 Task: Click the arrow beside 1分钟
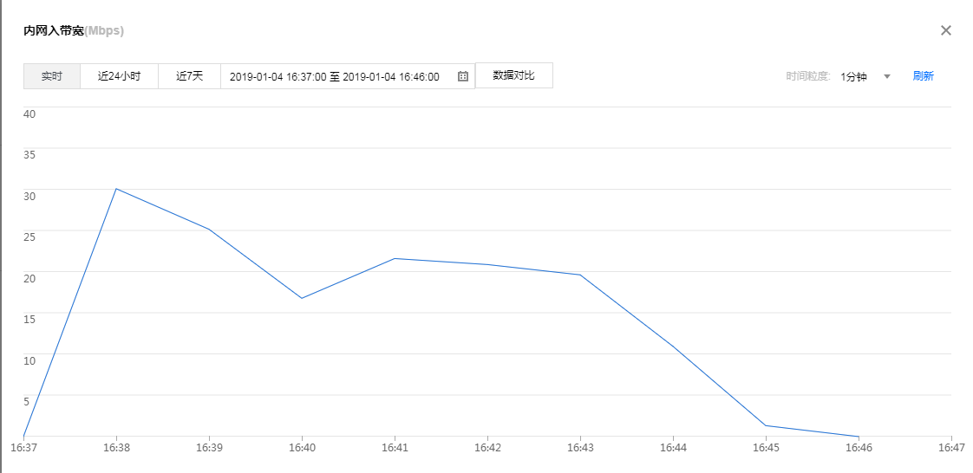[887, 76]
